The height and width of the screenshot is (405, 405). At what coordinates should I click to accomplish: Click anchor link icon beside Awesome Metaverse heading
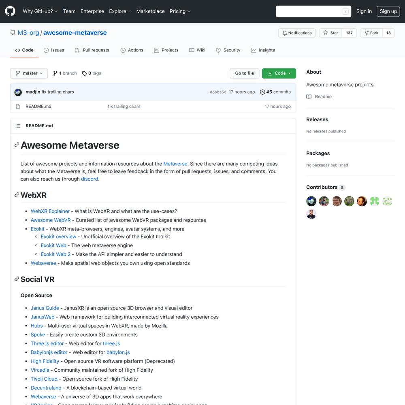[17, 145]
